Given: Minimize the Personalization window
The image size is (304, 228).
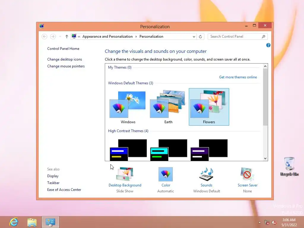Looking at the screenshot, I should point(246,26).
